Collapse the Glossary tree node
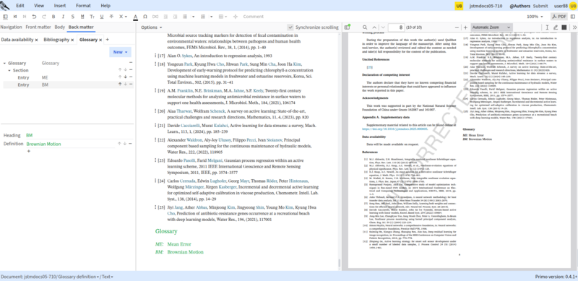The height and width of the screenshot is (281, 578). pyautogui.click(x=5, y=63)
